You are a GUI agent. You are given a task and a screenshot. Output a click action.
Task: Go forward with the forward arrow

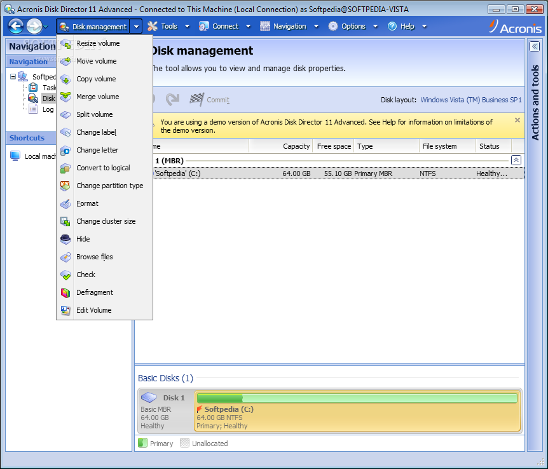point(34,26)
